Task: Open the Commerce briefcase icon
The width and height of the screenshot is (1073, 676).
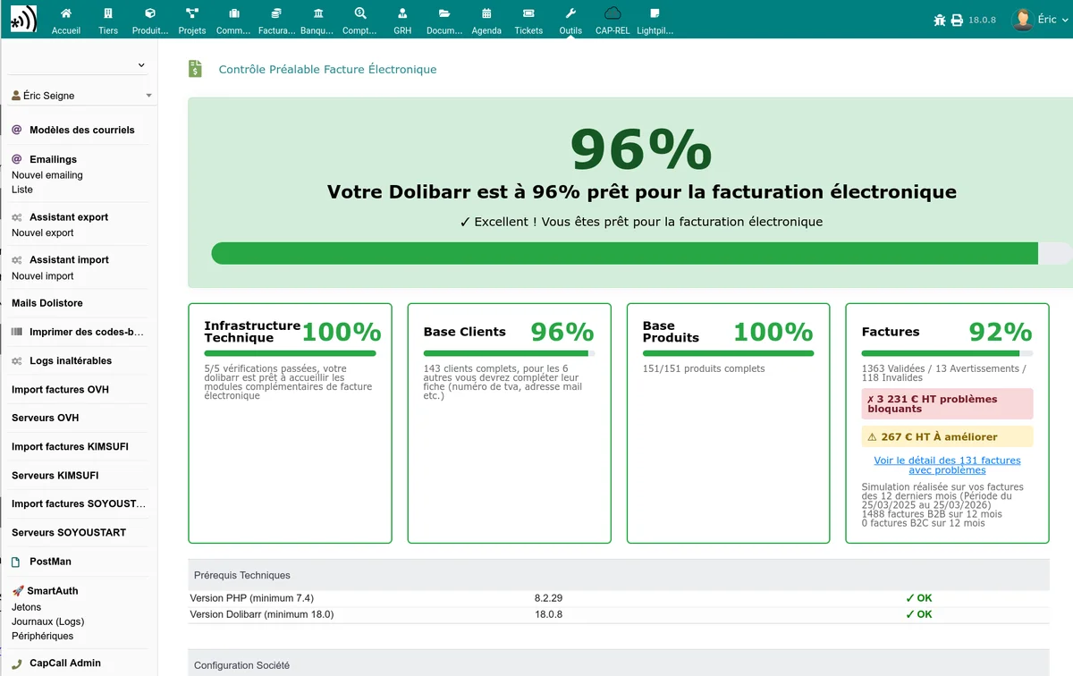Action: pyautogui.click(x=234, y=13)
